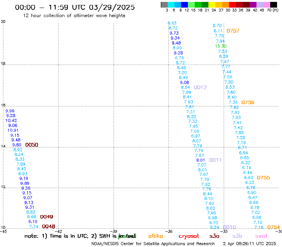Screen dimensions: 282x247
Task: Click the wave height value 7.16
Action: pos(259,227)
